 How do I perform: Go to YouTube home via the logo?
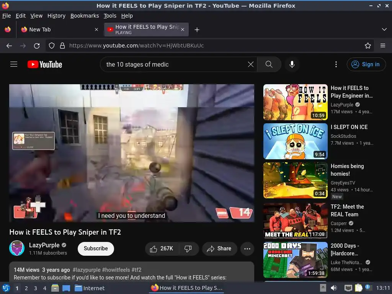(x=45, y=64)
